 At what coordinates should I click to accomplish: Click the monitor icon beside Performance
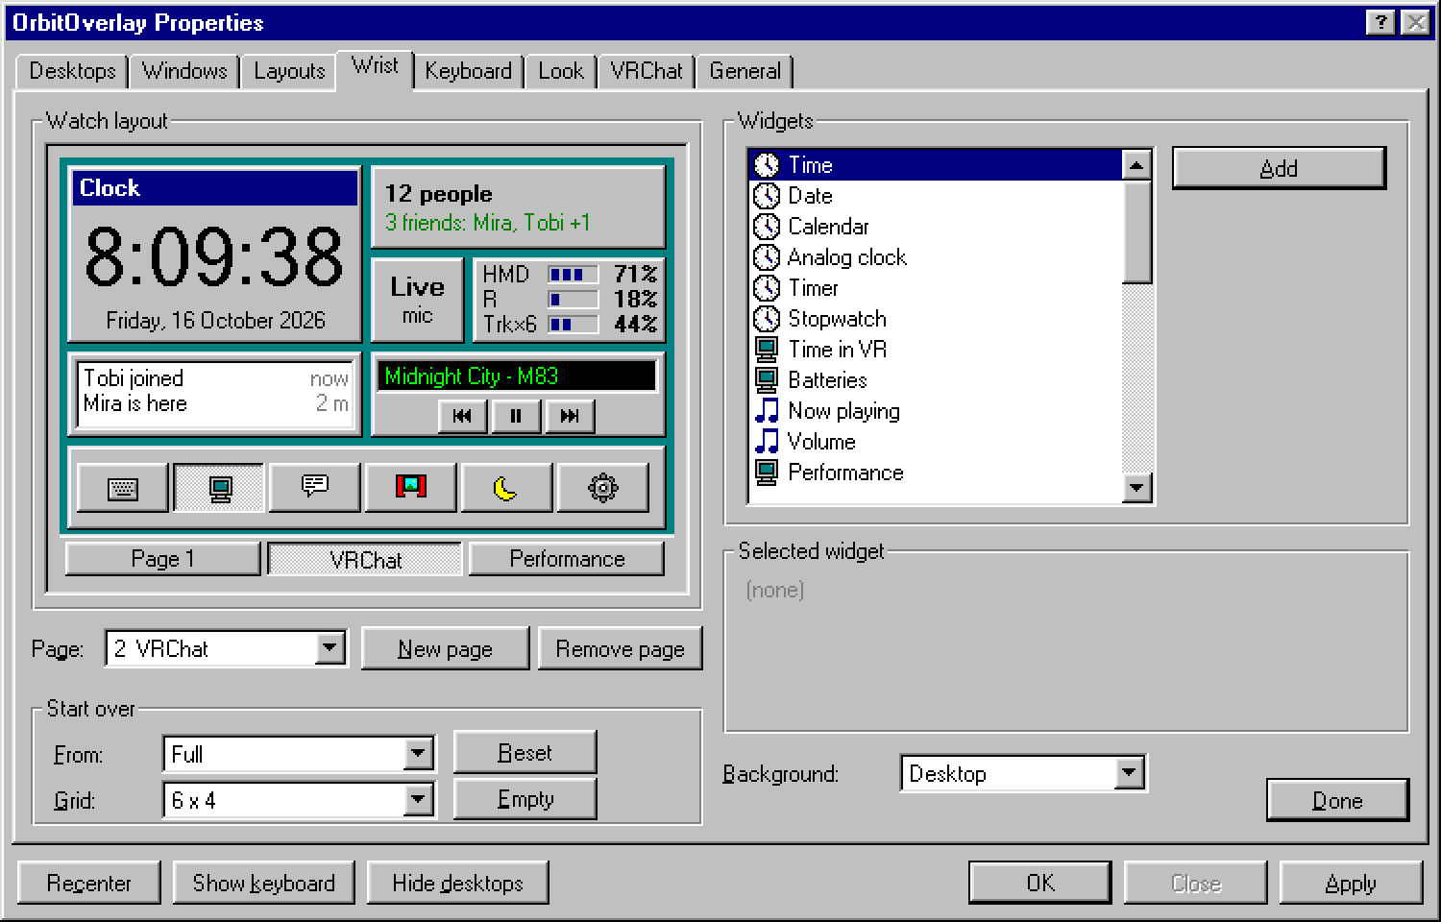pos(767,473)
